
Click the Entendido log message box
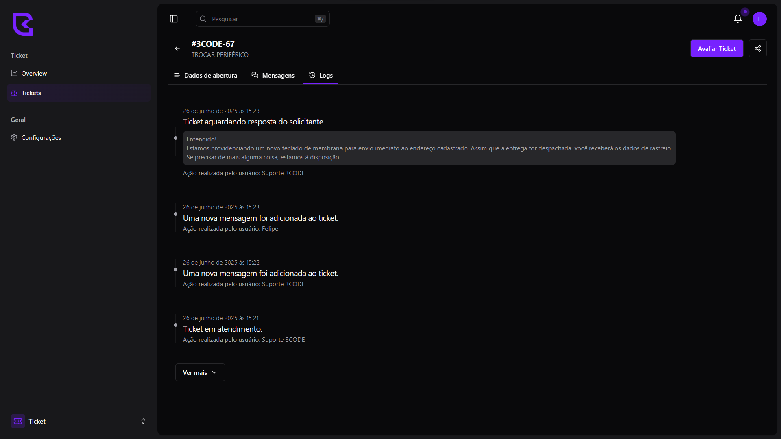(x=429, y=148)
